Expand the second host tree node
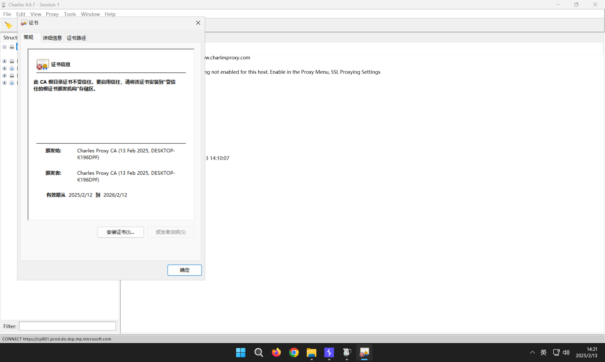Image resolution: width=605 pixels, height=362 pixels. click(5, 61)
